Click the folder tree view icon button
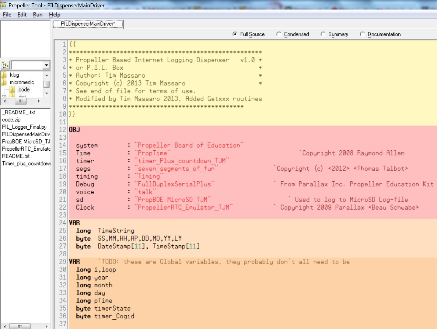Image resolution: width=437 pixels, height=329 pixels. click(x=5, y=65)
